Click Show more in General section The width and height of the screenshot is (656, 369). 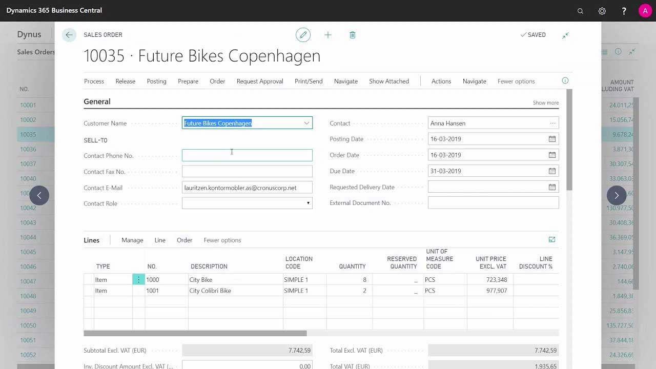[x=545, y=102]
